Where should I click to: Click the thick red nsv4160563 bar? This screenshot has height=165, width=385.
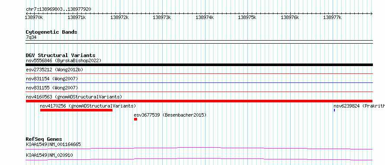tap(199, 101)
